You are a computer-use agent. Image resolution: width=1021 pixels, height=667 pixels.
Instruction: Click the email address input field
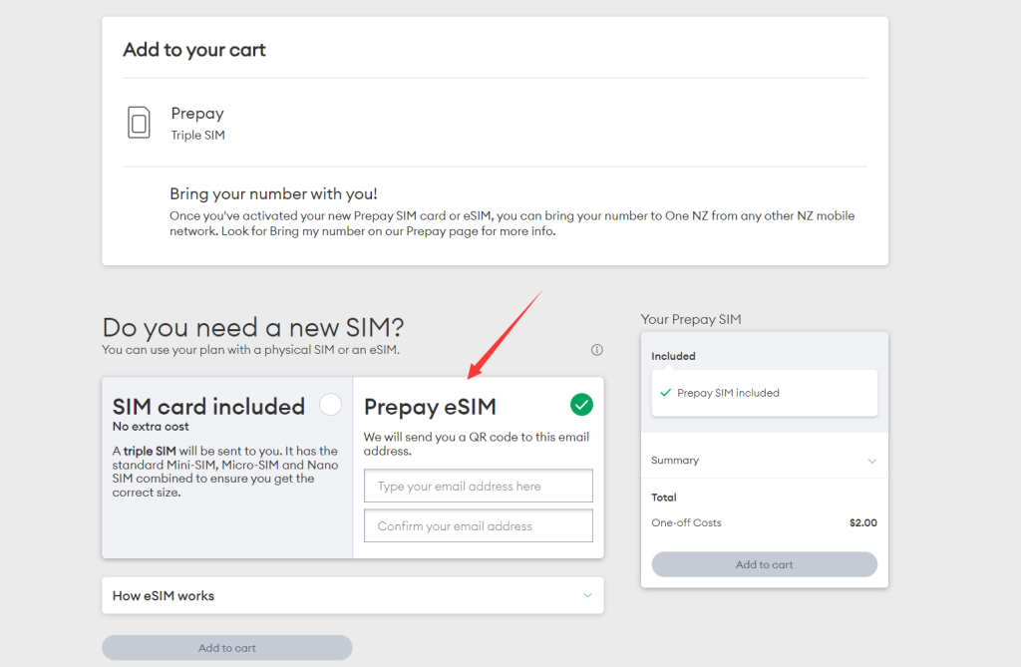click(x=478, y=486)
